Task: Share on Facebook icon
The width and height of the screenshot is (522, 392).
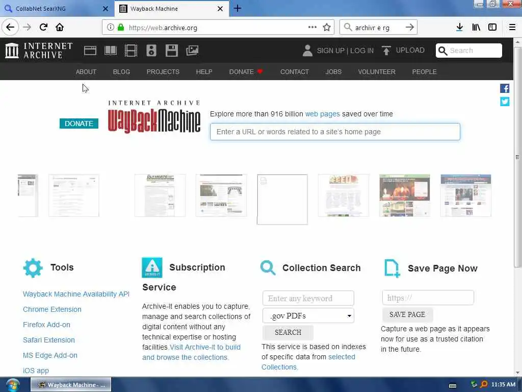Action: point(504,88)
